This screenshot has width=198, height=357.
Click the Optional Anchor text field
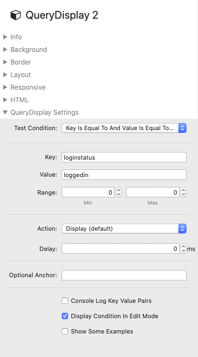(x=124, y=275)
